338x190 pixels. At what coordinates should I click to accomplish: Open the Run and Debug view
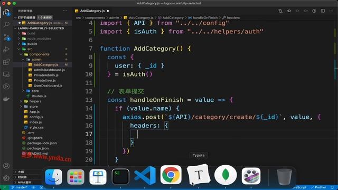pyautogui.click(x=6, y=49)
